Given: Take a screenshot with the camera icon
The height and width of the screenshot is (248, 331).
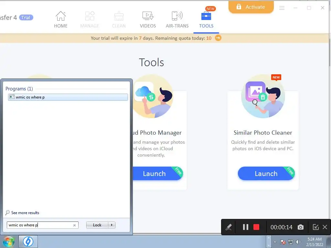Looking at the screenshot, I should [x=301, y=227].
